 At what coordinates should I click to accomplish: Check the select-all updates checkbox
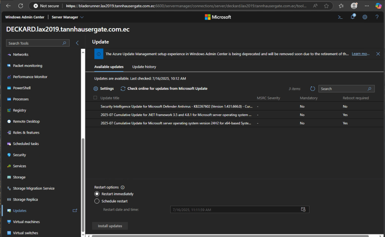tap(95, 98)
